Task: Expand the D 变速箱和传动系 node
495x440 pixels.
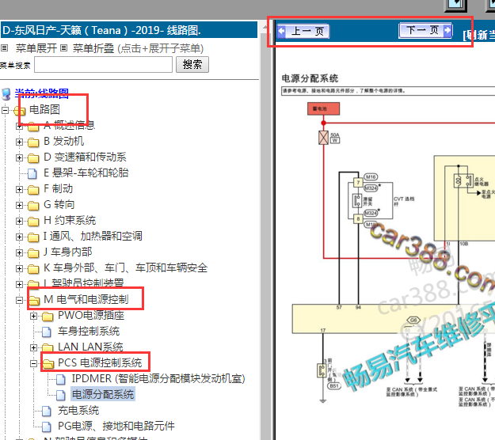Action: [19, 157]
